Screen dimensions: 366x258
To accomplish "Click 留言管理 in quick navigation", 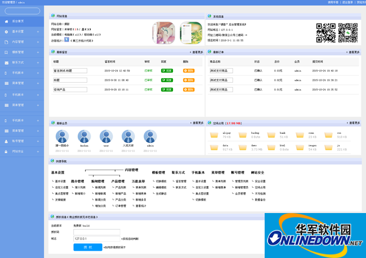I will click(x=181, y=181).
